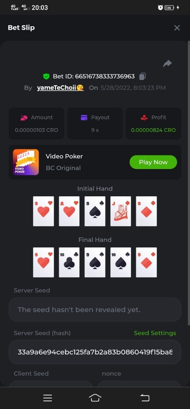Tap the 10 of spades final card

(x=121, y=262)
